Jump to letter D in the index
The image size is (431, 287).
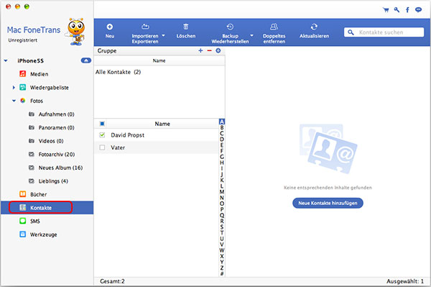pyautogui.click(x=222, y=140)
